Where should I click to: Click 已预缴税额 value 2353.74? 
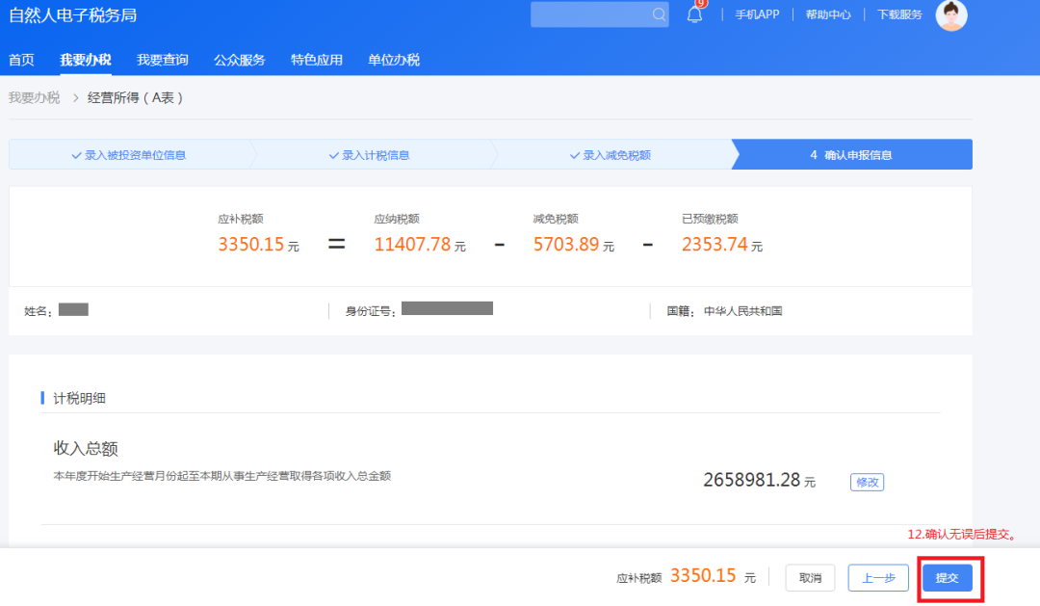715,245
